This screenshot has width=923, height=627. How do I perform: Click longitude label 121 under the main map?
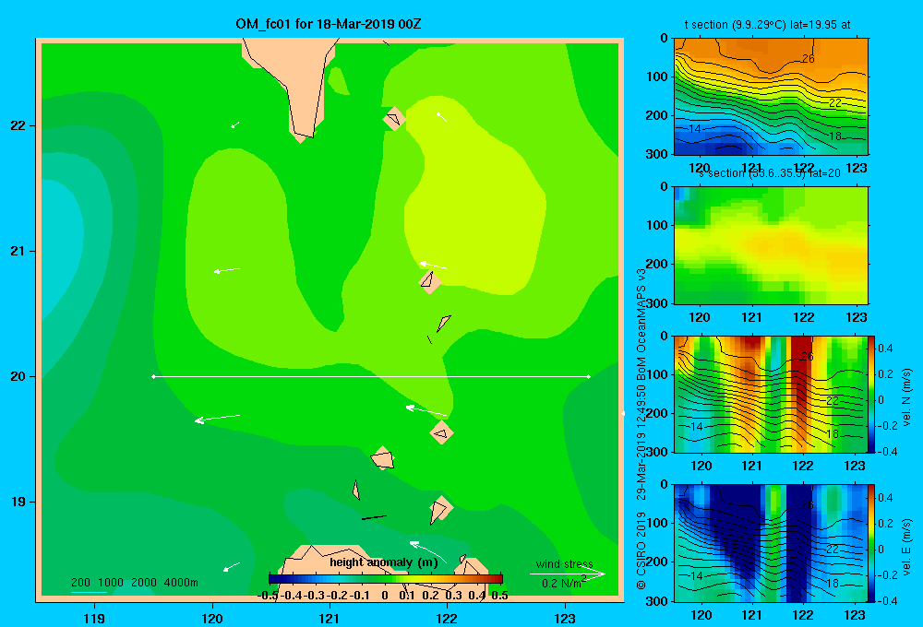point(330,618)
